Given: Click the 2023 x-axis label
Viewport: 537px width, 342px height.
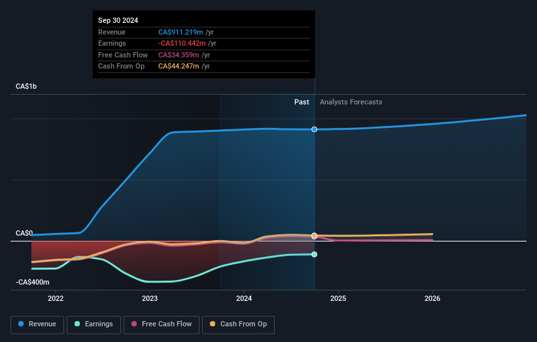Looking at the screenshot, I should point(150,298).
